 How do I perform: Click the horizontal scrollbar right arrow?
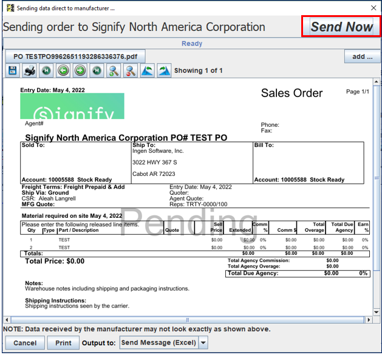click(x=369, y=320)
